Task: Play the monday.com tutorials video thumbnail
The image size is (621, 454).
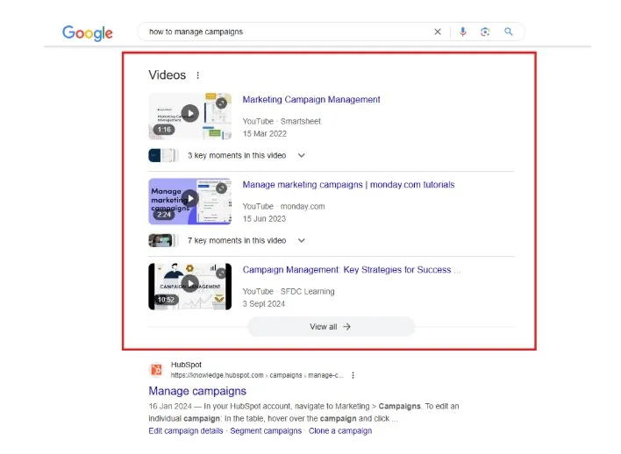Action: [190, 201]
